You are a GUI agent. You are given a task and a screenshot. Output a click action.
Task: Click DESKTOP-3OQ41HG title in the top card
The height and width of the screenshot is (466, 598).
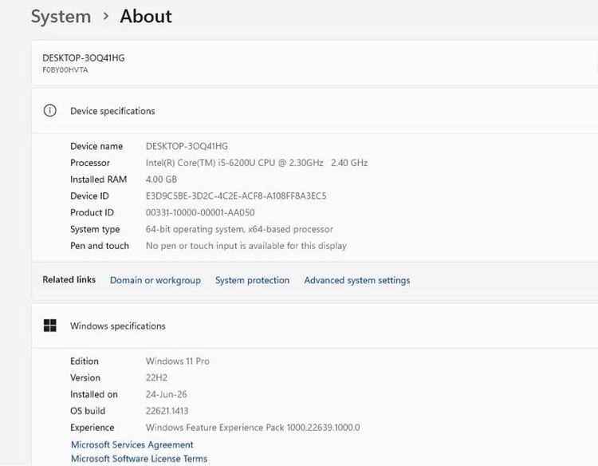point(84,58)
